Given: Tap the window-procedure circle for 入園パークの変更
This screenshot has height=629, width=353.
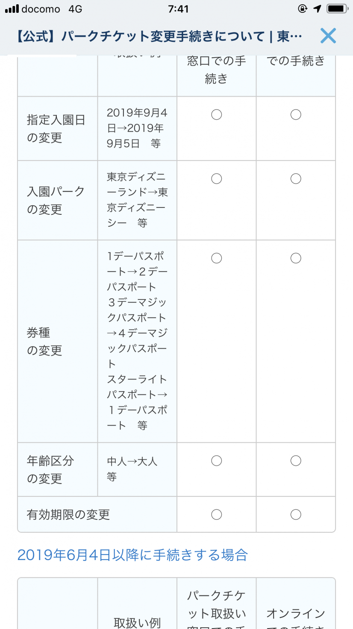Looking at the screenshot, I should tap(217, 178).
